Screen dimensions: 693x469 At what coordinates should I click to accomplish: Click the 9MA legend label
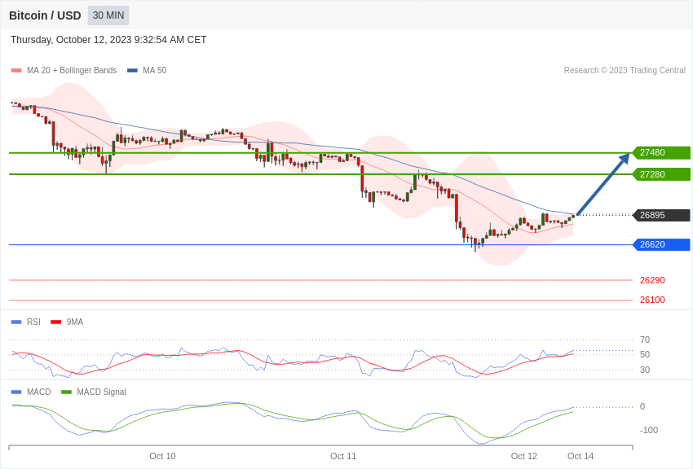(75, 322)
